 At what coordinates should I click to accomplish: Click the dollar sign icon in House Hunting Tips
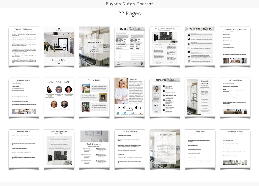click(x=189, y=52)
